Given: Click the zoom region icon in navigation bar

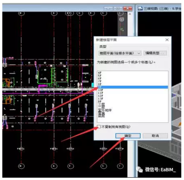Looking at the screenshot, I should (x=122, y=29).
